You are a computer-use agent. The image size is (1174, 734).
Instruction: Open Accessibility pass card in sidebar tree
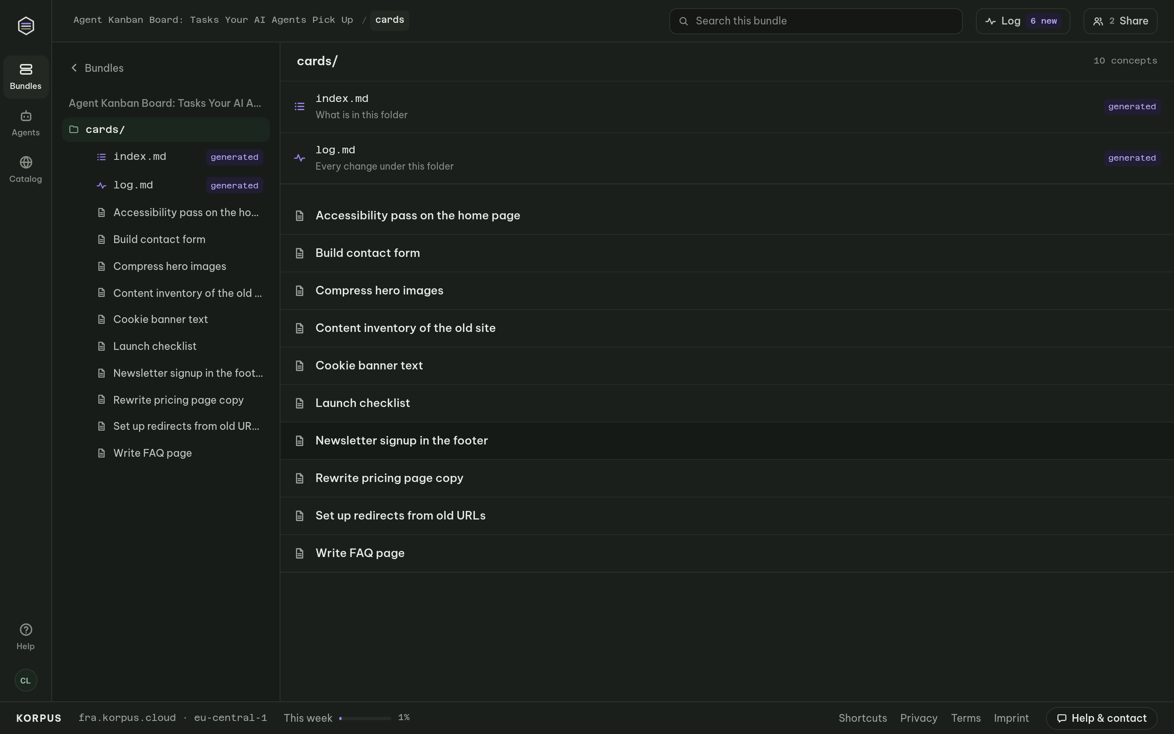tap(179, 212)
